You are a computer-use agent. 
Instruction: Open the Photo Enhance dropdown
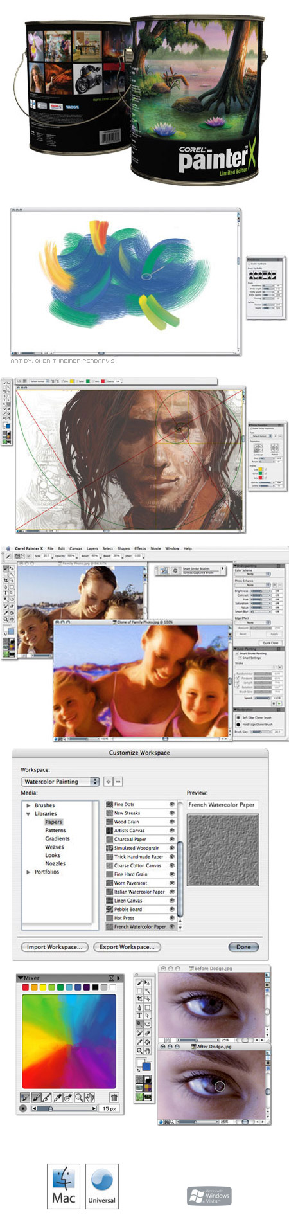click(x=252, y=585)
